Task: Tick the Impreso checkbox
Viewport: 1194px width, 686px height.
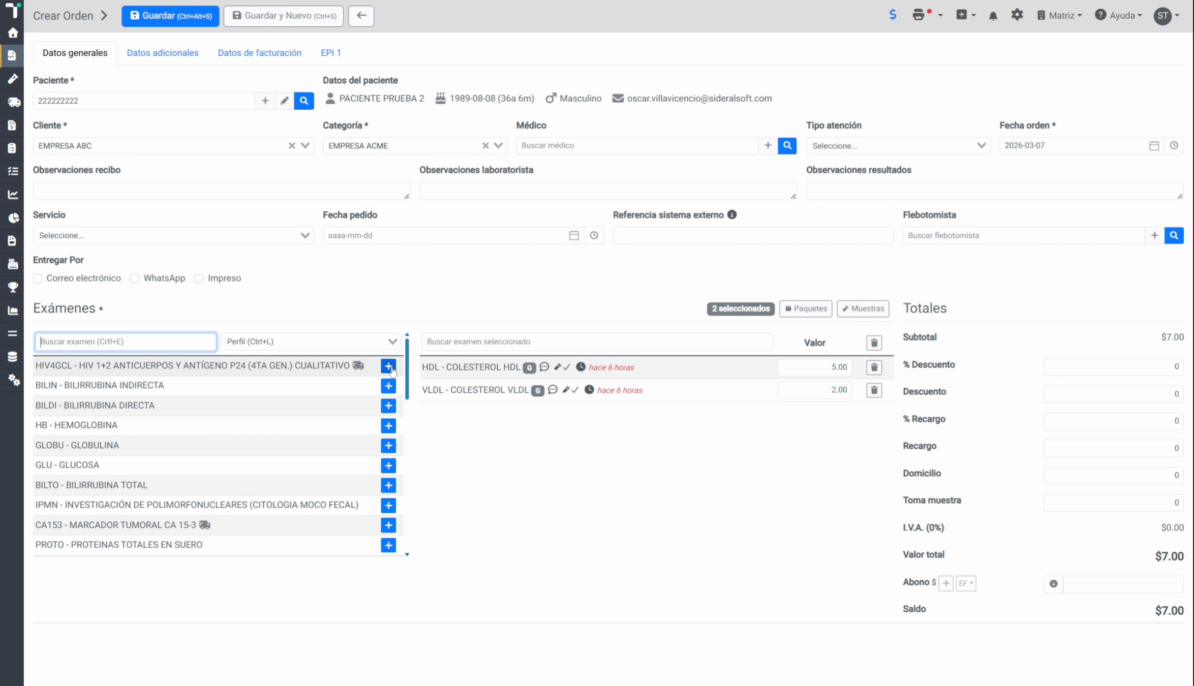Action: click(199, 278)
